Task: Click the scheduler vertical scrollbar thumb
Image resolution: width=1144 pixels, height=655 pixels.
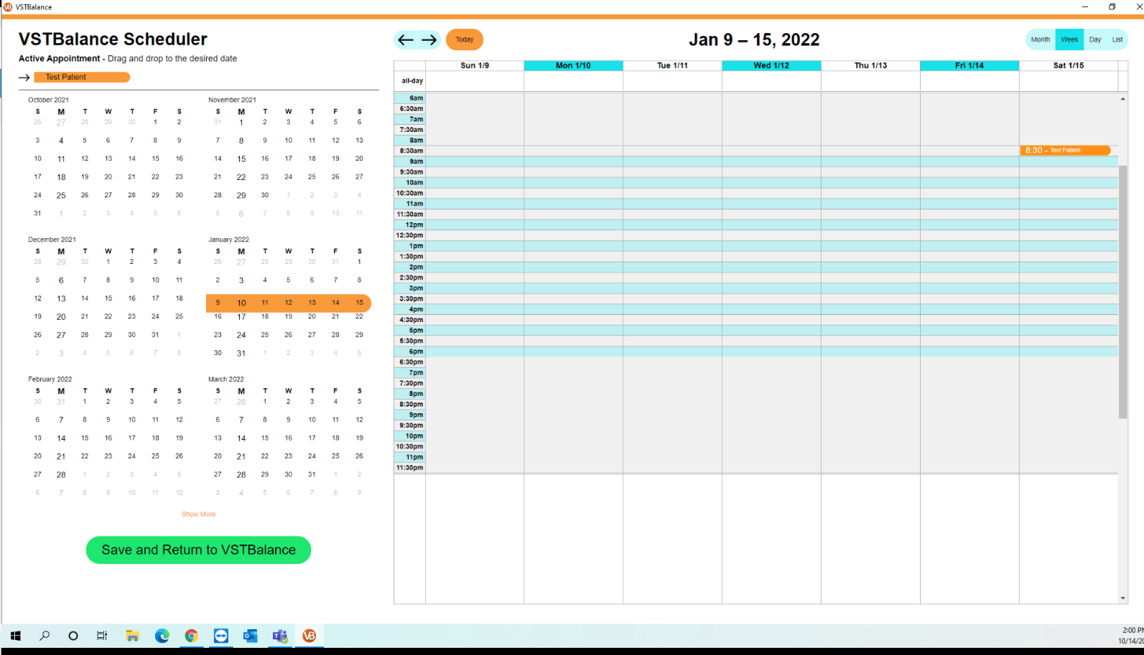Action: [x=1123, y=291]
